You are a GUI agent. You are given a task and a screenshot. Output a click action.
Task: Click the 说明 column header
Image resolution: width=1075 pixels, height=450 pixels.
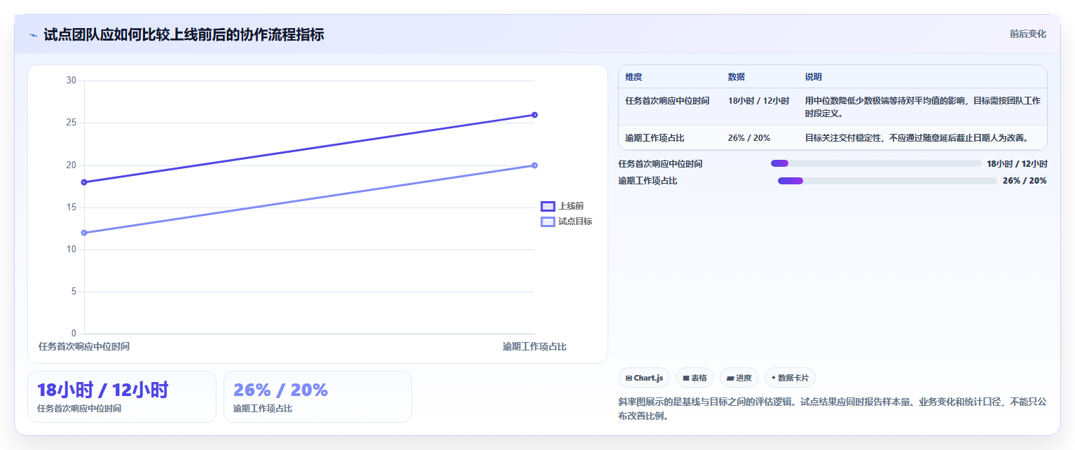pos(813,77)
